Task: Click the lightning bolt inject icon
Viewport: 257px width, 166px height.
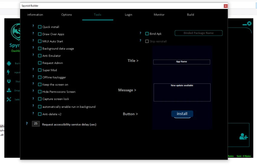Action: pyautogui.click(x=9, y=72)
